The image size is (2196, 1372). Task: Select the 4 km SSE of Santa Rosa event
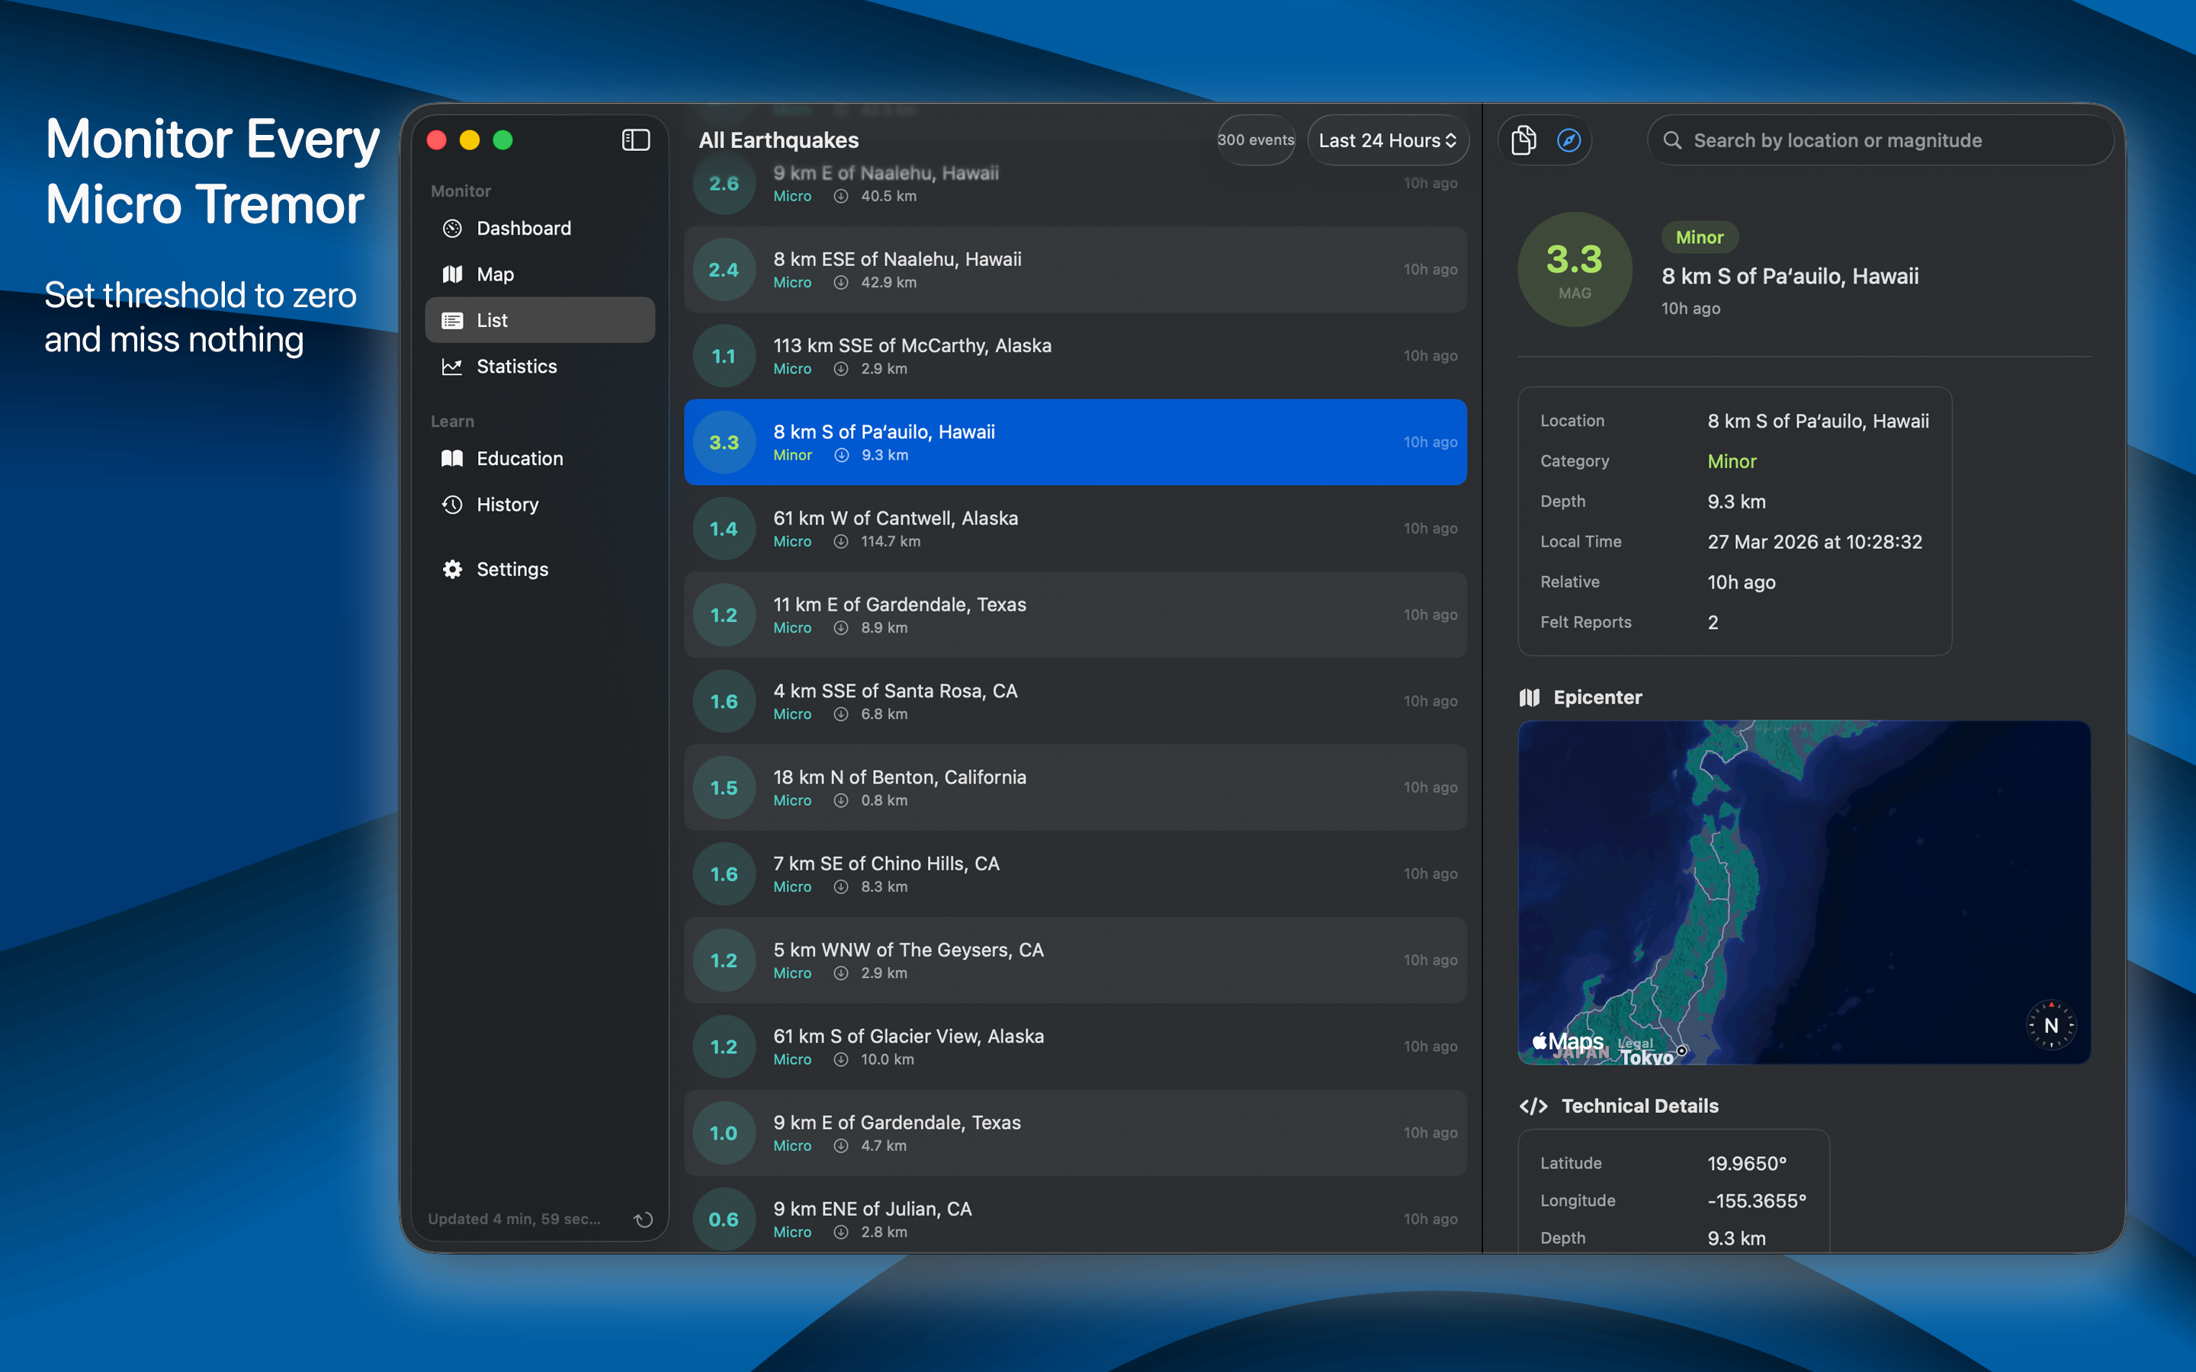click(1074, 700)
